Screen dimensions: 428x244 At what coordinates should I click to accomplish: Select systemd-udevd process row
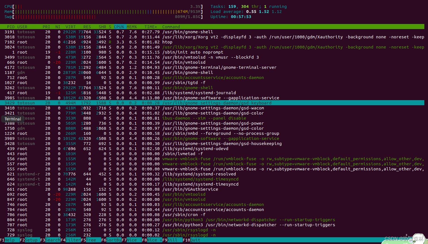pos(212,149)
